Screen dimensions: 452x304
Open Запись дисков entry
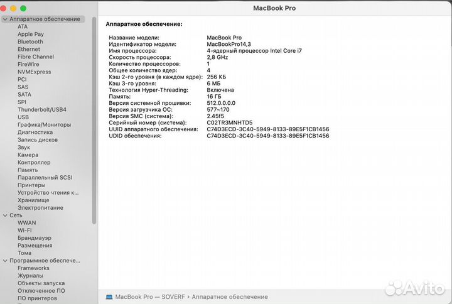(x=38, y=140)
